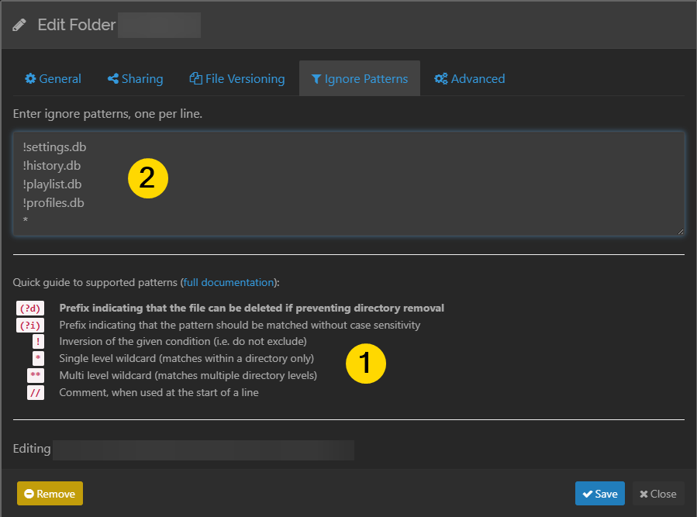Open the File Versioning tab
697x517 pixels.
pos(237,79)
